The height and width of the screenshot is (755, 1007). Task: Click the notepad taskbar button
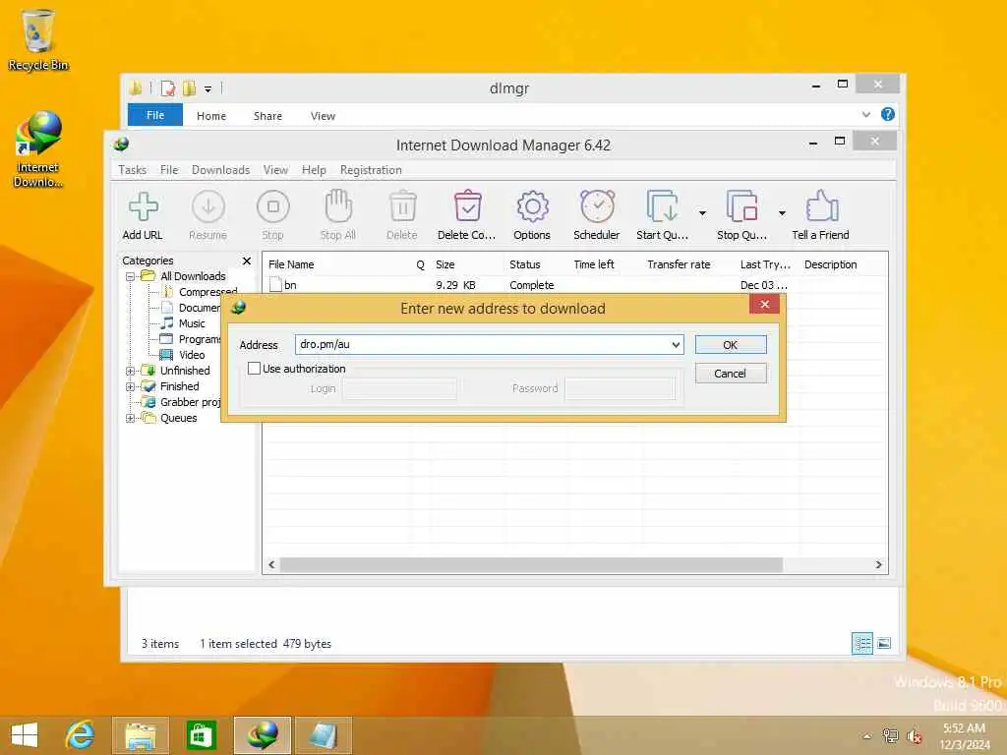tap(323, 735)
